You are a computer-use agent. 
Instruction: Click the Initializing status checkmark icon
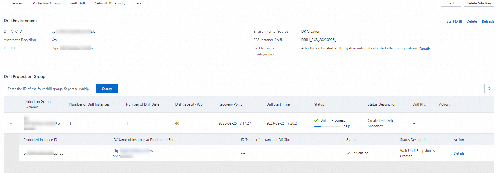pos(348,153)
